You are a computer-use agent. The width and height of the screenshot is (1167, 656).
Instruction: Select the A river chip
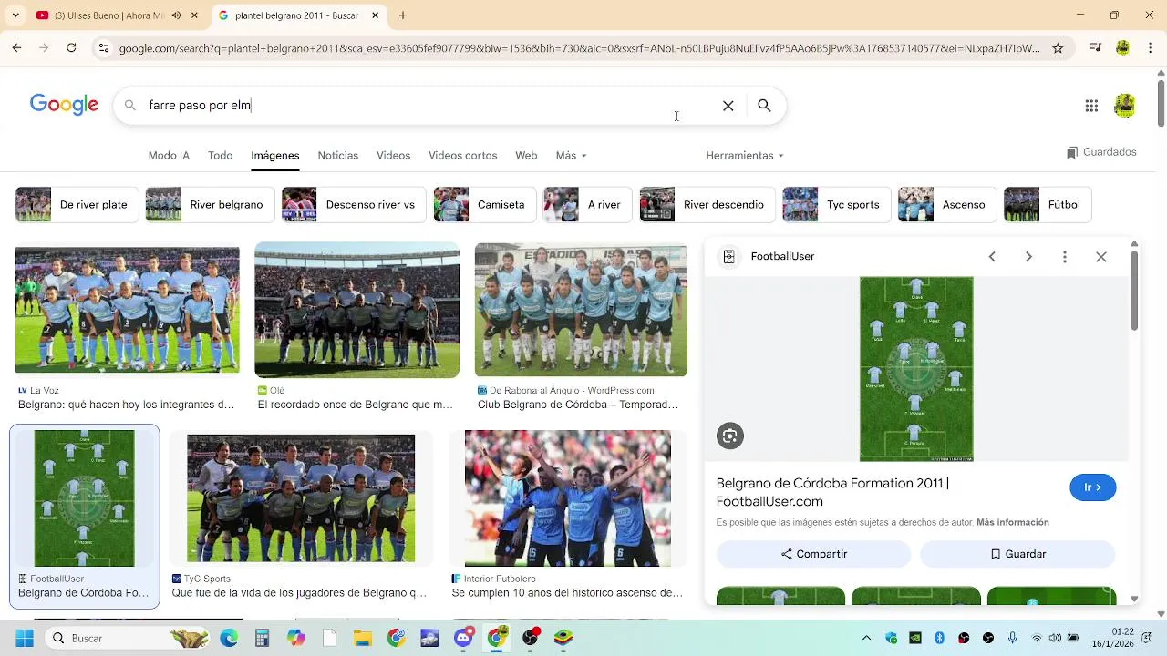point(588,205)
